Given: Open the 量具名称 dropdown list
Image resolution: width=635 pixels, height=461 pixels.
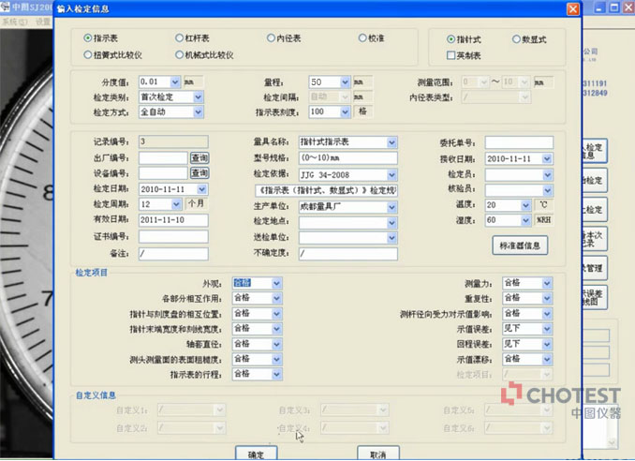Looking at the screenshot, I should tap(391, 142).
